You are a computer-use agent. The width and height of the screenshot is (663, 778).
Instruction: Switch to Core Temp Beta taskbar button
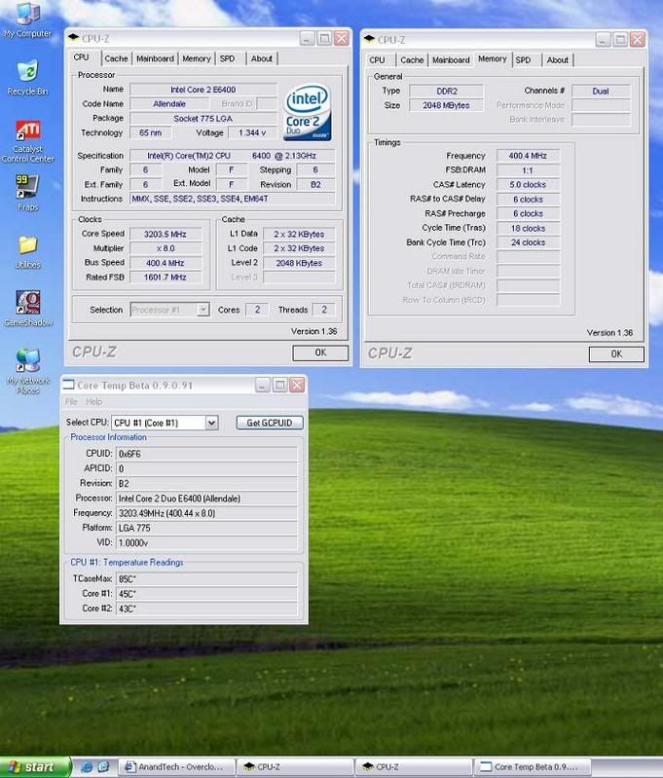(x=533, y=767)
